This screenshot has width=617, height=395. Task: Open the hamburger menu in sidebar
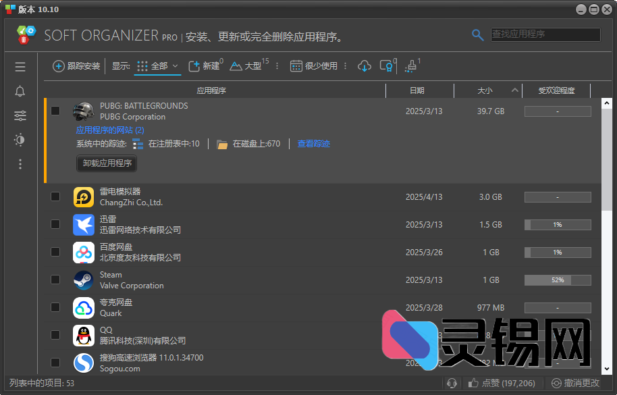coord(20,66)
